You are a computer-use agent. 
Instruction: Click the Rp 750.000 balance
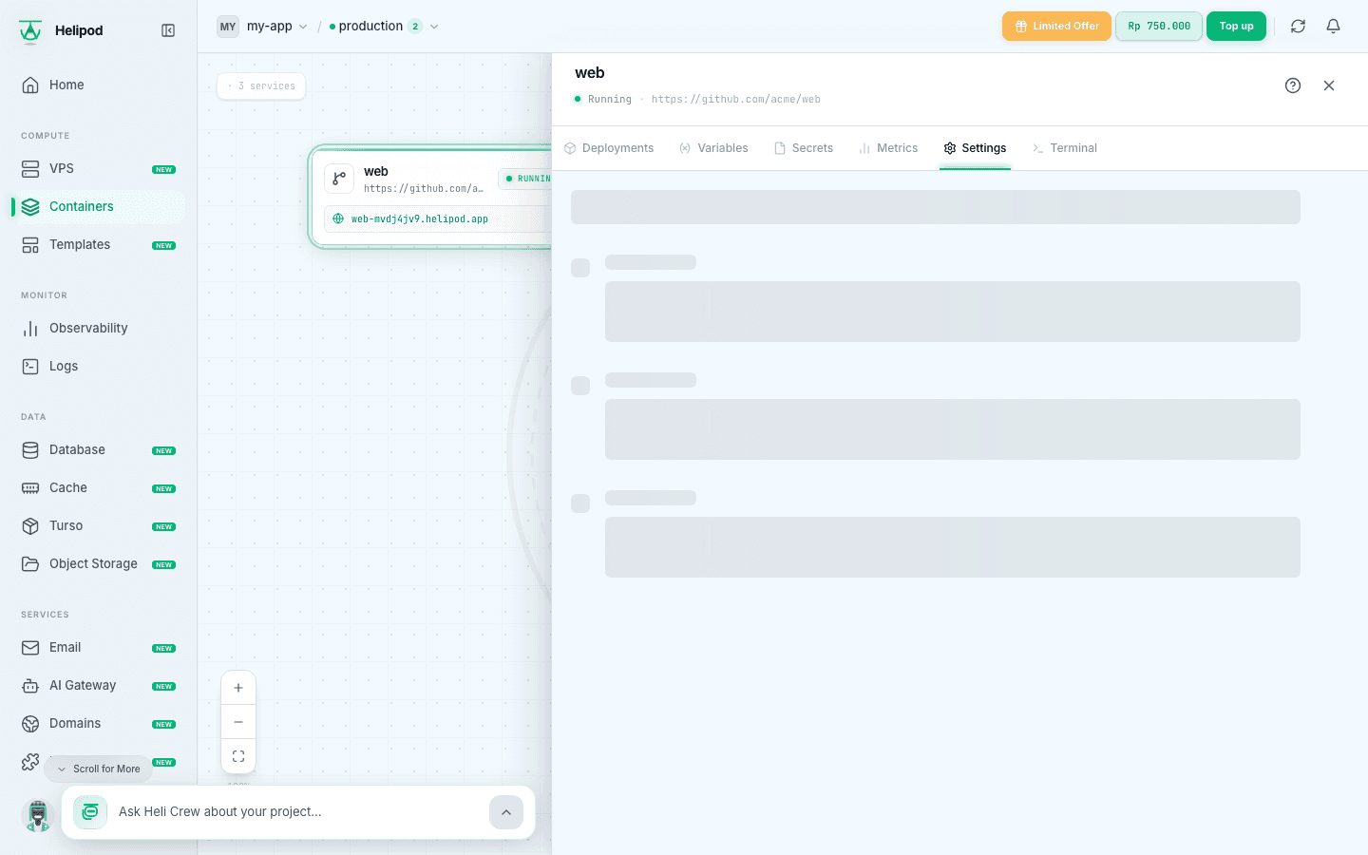pos(1159,27)
